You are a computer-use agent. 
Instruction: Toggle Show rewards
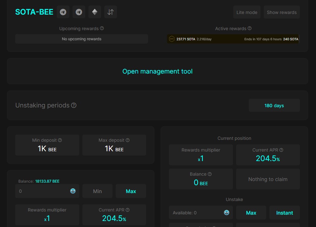point(282,12)
